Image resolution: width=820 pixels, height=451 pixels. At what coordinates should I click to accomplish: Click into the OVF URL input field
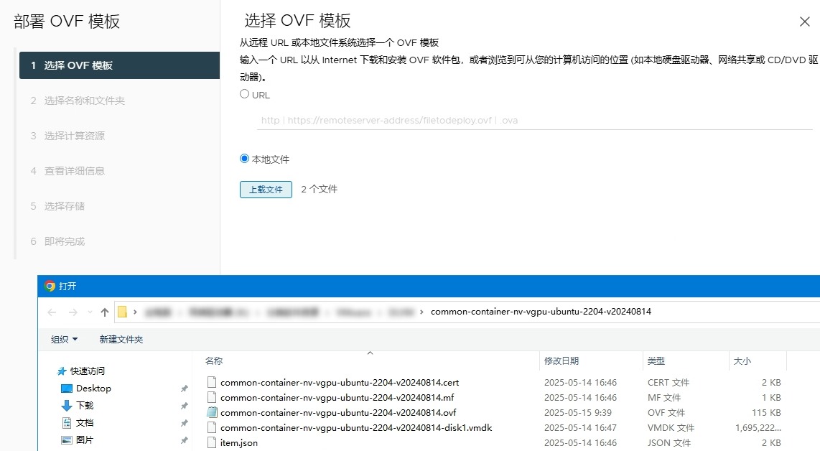(x=534, y=121)
